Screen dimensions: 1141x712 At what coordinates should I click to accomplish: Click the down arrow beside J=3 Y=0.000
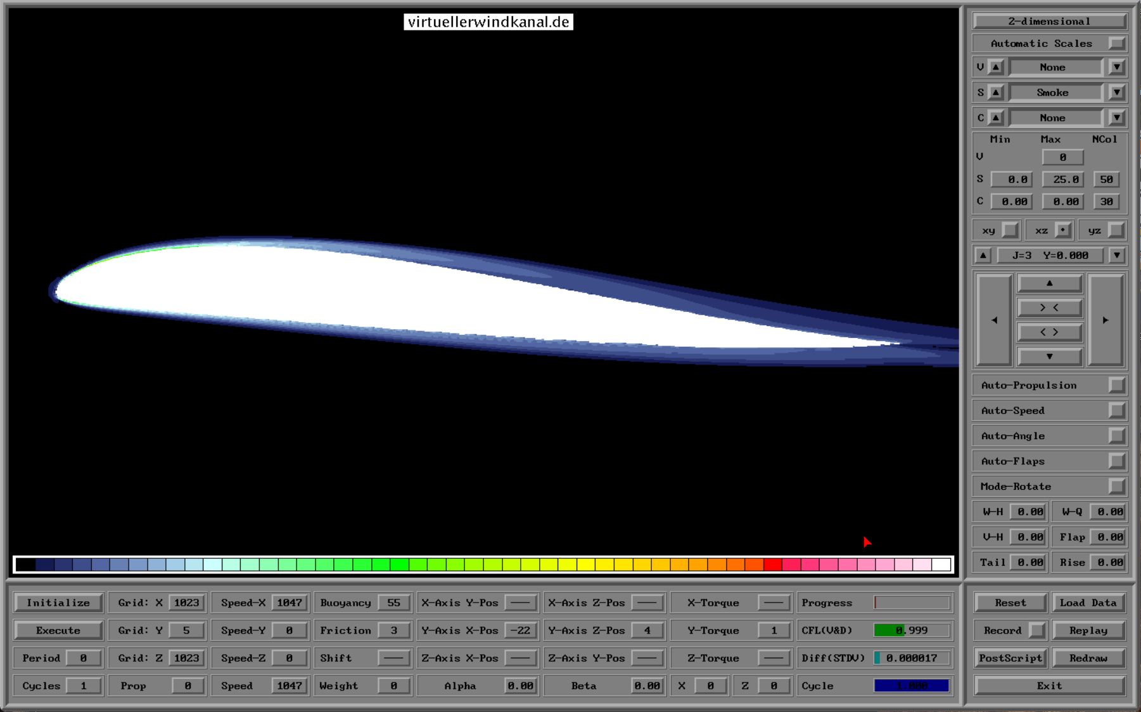(1117, 256)
